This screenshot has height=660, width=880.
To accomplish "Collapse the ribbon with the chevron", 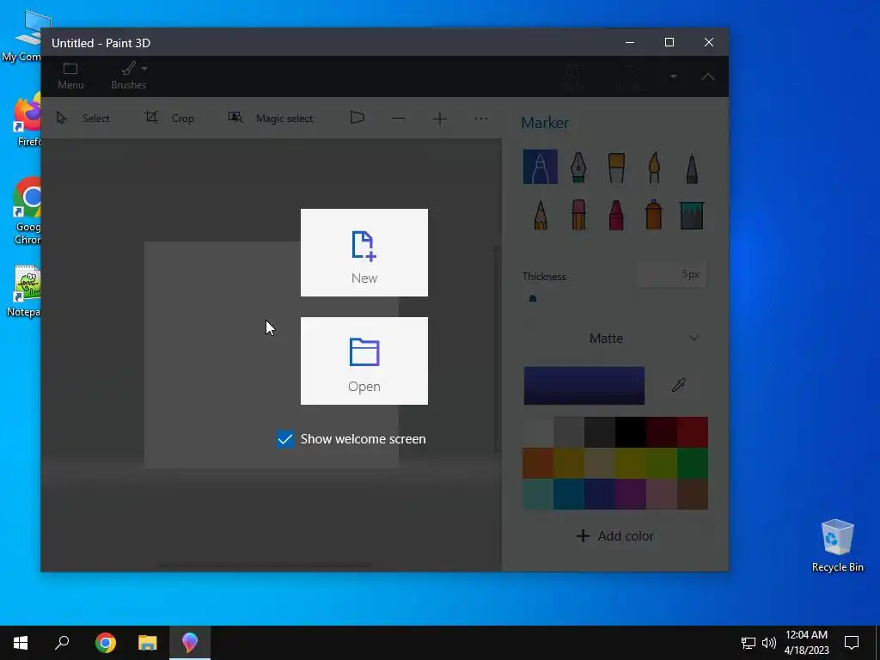I will 708,76.
